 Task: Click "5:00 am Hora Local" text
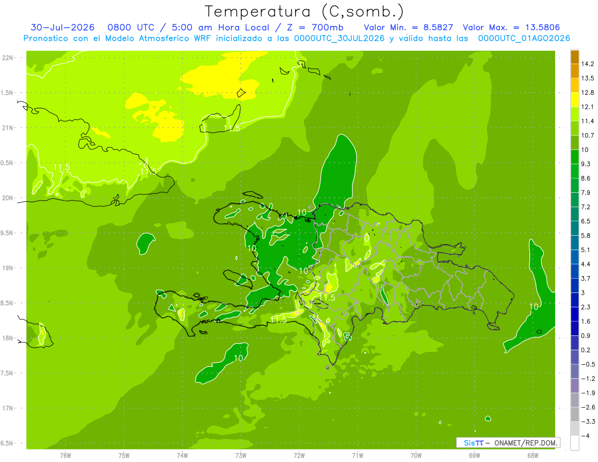point(220,27)
